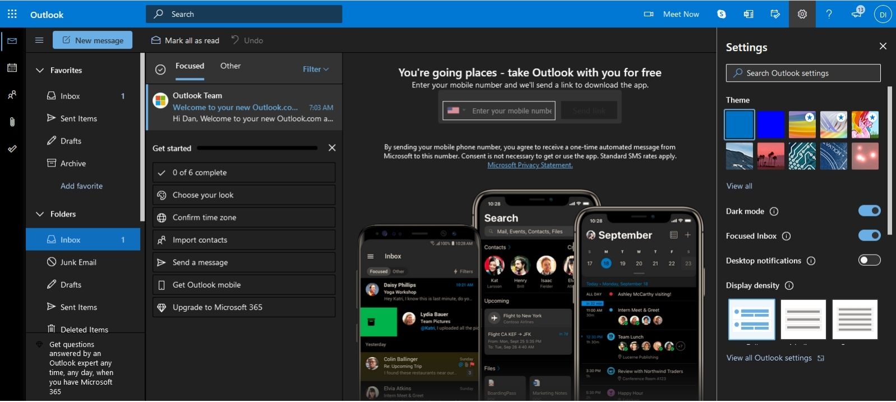Open the Filter dropdown
This screenshot has height=402, width=896.
coord(316,69)
